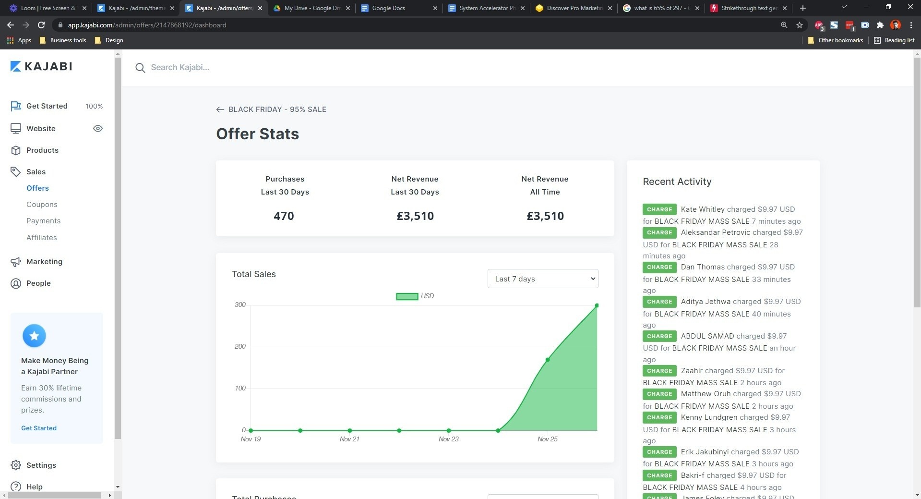Open a new browser tab
This screenshot has width=921, height=499.
pyautogui.click(x=802, y=8)
